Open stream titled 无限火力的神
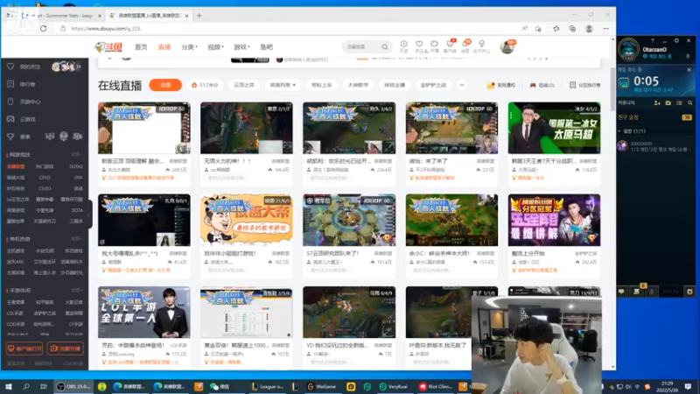Screen dimensions: 700x394 (227, 161)
